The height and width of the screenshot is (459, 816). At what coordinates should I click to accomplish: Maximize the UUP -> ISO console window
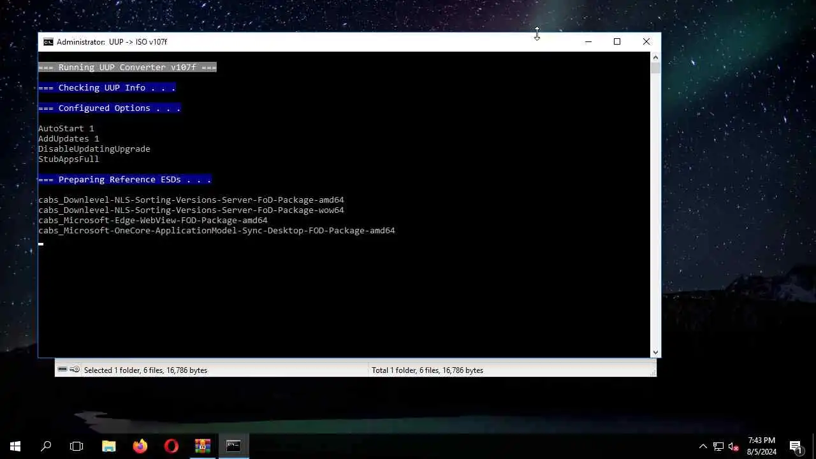coord(617,42)
